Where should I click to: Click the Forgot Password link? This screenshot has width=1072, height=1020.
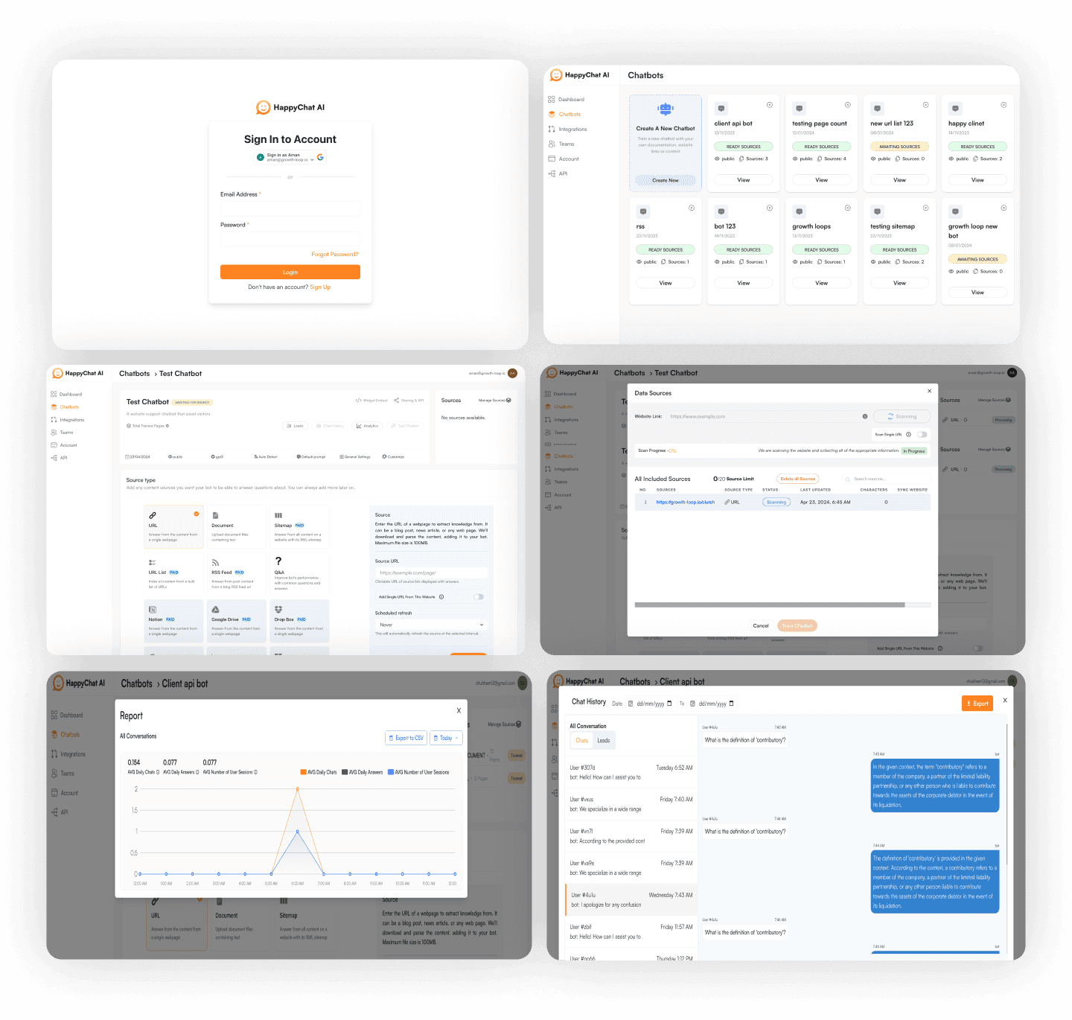335,254
